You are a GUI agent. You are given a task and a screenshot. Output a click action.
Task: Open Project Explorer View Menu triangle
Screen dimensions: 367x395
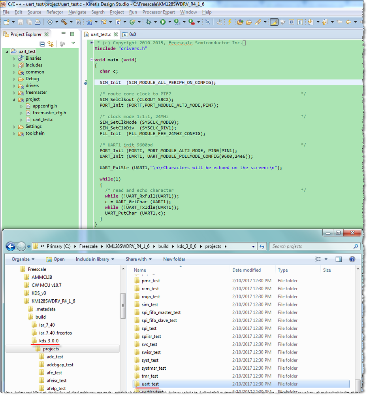(x=73, y=43)
